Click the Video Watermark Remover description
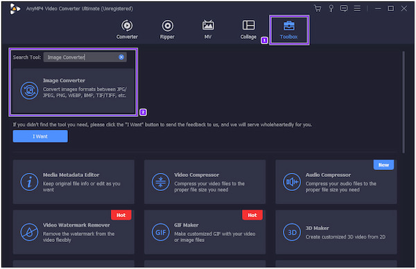The image size is (416, 269). coord(79,237)
